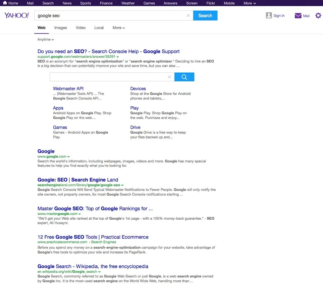Open the Finance menu item
This screenshot has height=288, width=323.
[x=106, y=3]
